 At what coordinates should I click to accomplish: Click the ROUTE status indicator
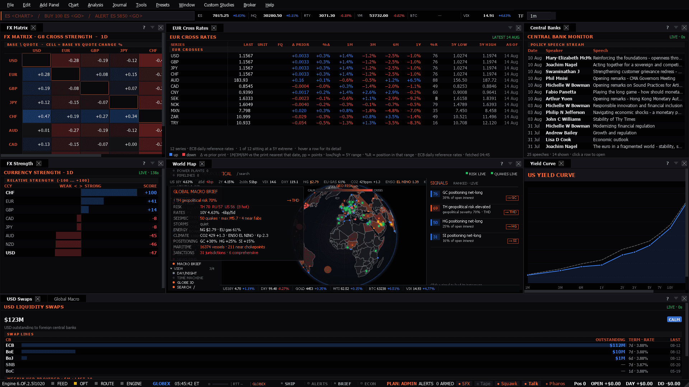tap(104, 383)
